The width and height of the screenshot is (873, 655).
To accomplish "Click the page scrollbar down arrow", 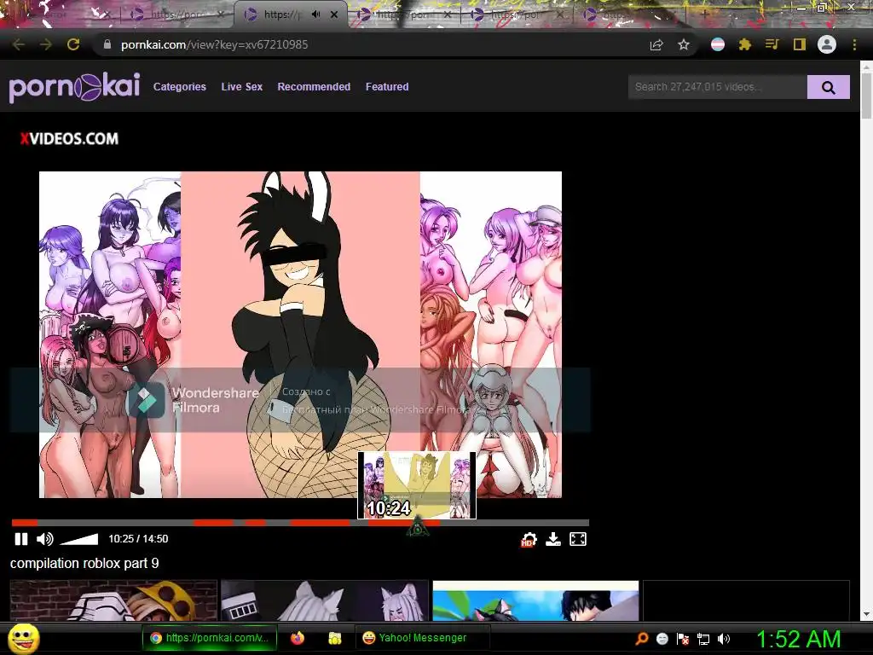I will (866, 614).
